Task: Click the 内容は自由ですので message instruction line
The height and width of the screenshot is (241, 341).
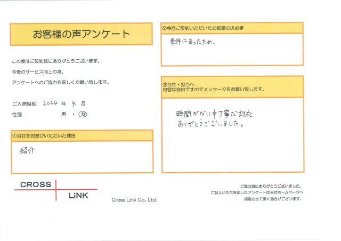Action: pyautogui.click(x=213, y=89)
